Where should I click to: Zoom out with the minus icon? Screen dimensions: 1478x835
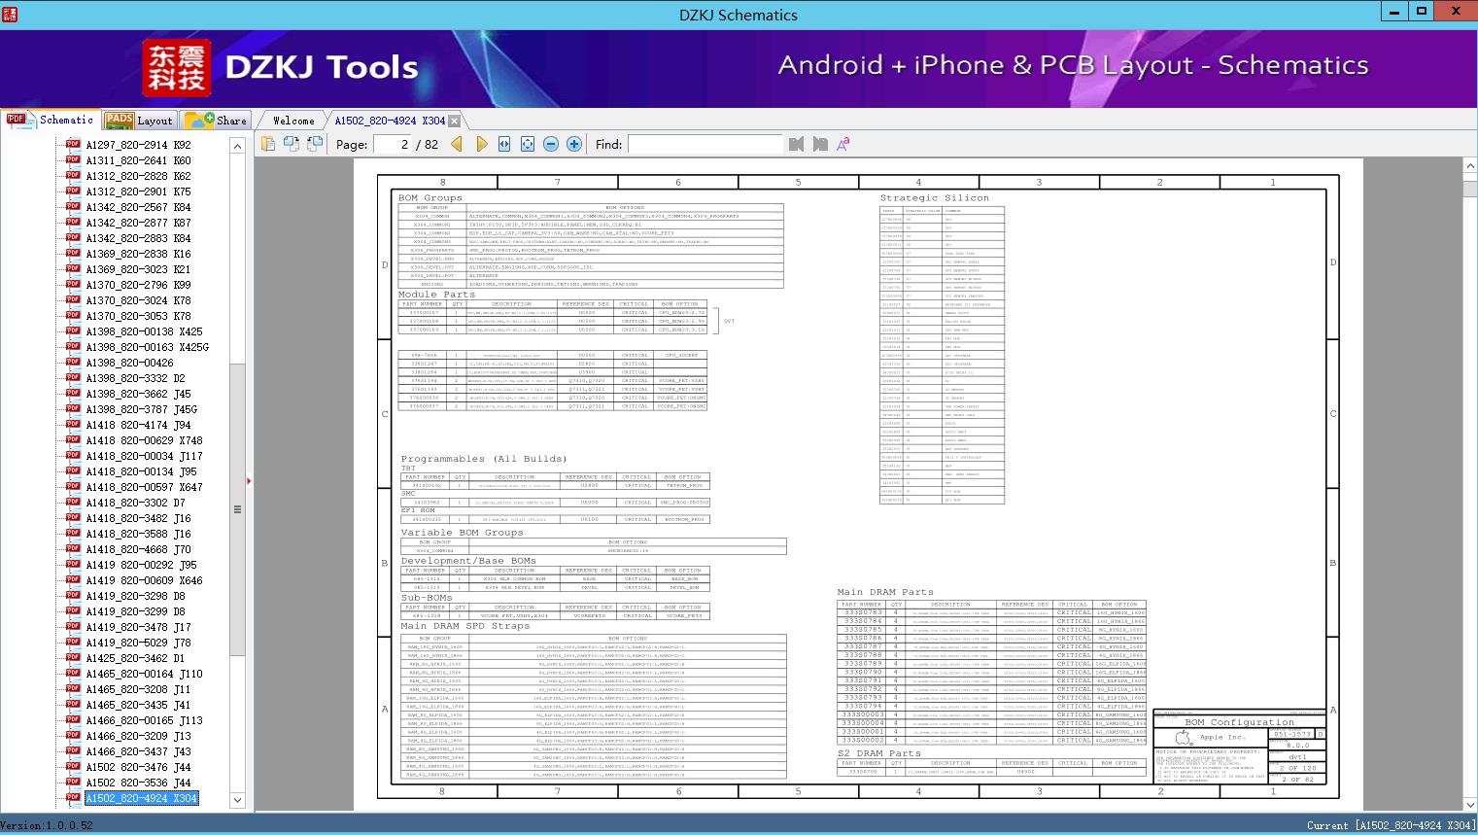[x=551, y=144]
